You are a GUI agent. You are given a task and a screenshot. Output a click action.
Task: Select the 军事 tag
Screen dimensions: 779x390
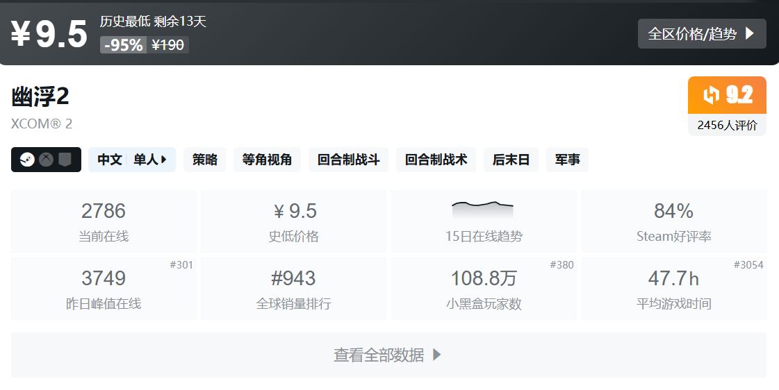point(567,160)
